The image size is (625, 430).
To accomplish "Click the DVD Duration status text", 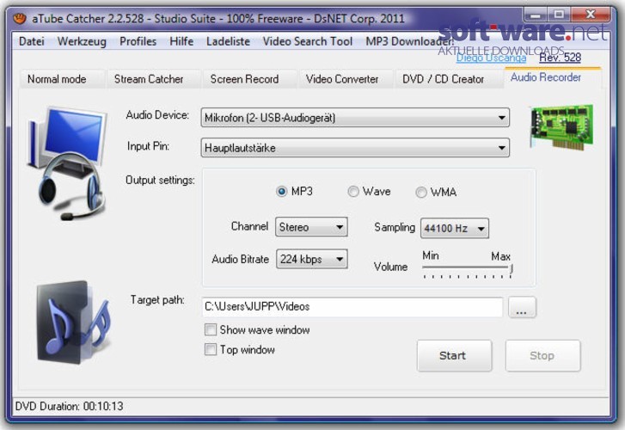I will pyautogui.click(x=70, y=406).
